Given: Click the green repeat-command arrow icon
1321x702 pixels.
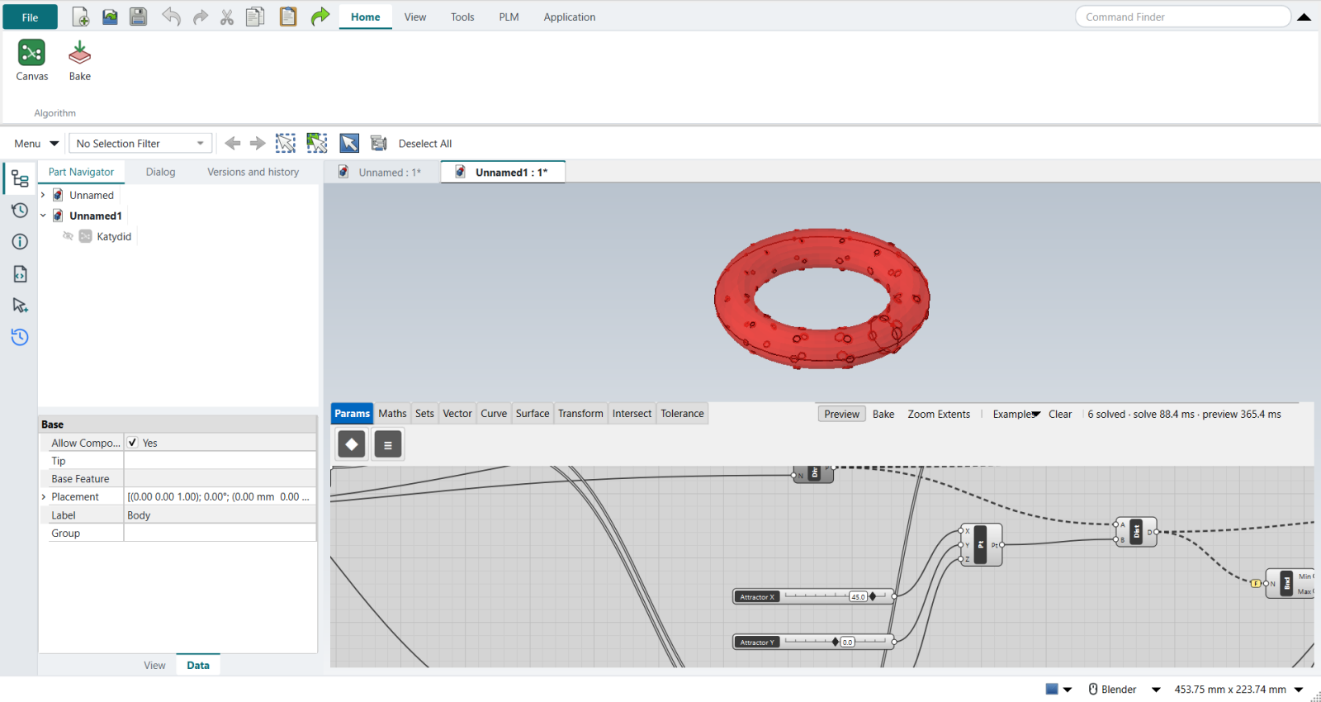Looking at the screenshot, I should [320, 17].
